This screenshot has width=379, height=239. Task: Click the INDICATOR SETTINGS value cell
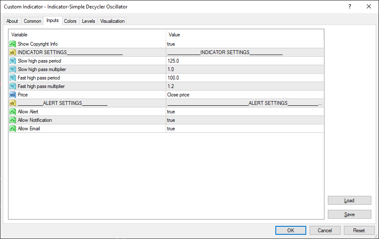click(244, 52)
